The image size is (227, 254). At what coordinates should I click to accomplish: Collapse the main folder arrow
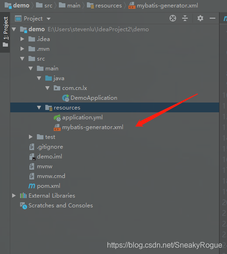tap(31, 69)
